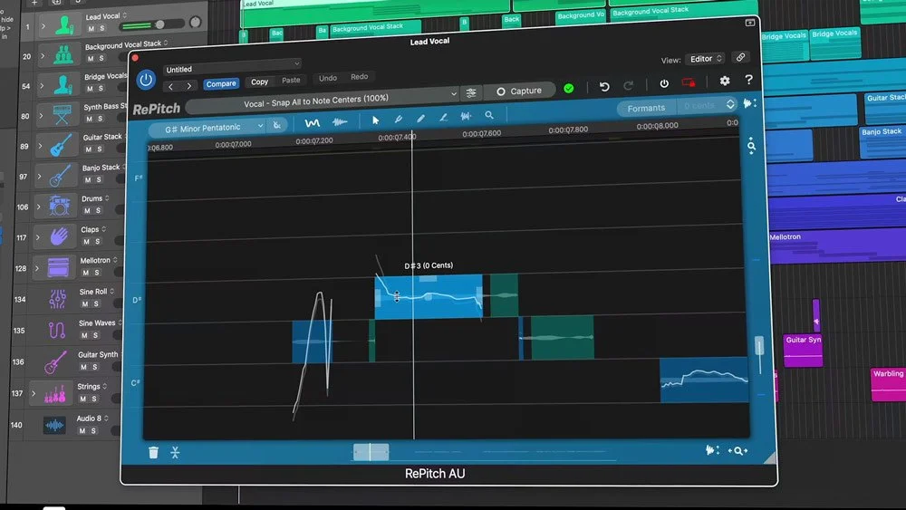Image resolution: width=906 pixels, height=510 pixels.
Task: Click the key detect icon beside scale
Action: pos(277,125)
